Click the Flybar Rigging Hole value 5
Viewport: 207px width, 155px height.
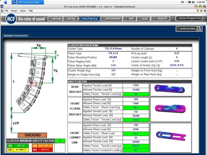(x=113, y=61)
